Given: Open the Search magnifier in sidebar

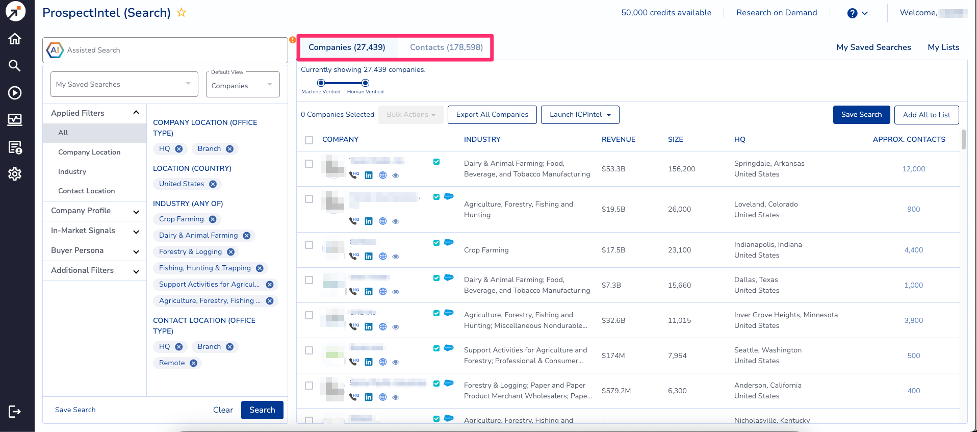Looking at the screenshot, I should [15, 65].
